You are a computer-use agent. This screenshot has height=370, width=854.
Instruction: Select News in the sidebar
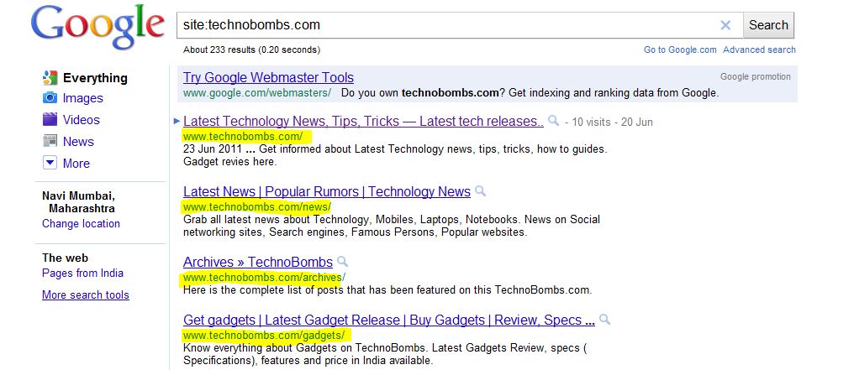(x=78, y=142)
